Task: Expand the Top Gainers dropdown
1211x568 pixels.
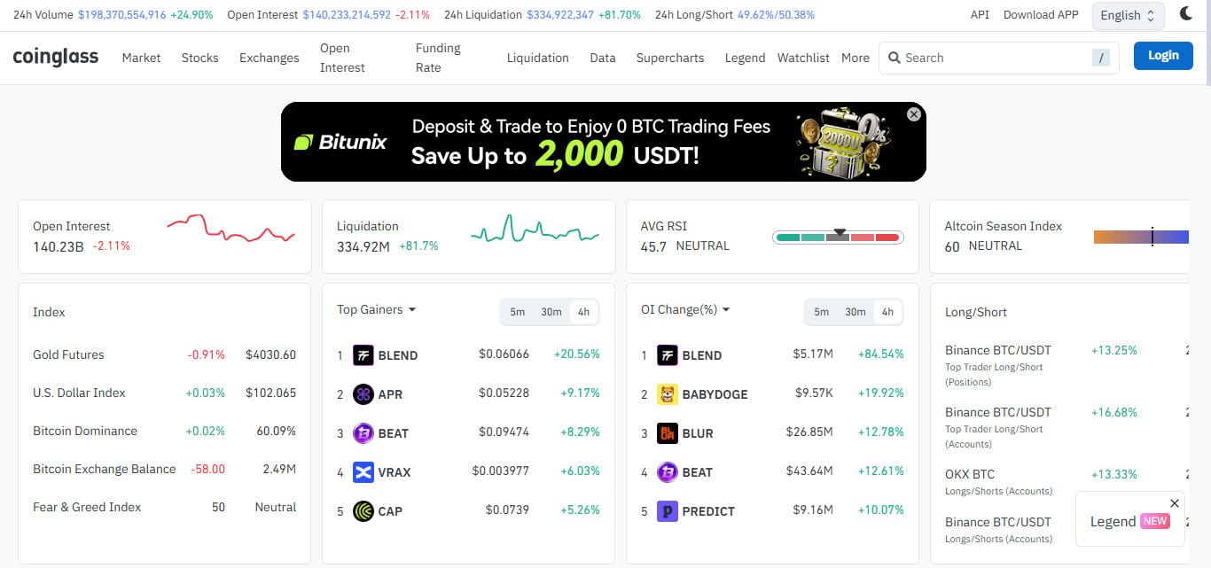Action: click(377, 309)
